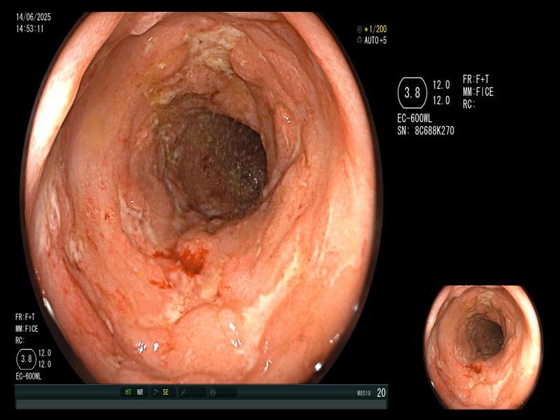Click the 3.8 channel badge in lower-left overlay
Image resolution: width=560 pixels, height=420 pixels.
click(27, 359)
